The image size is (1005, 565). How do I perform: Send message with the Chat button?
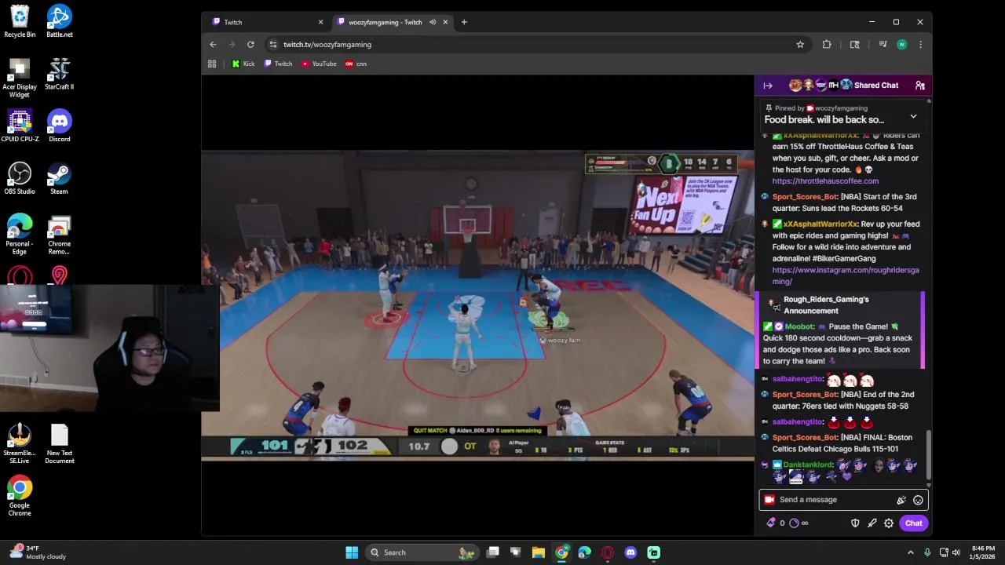click(913, 523)
